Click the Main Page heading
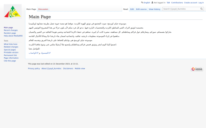 tap(40, 17)
